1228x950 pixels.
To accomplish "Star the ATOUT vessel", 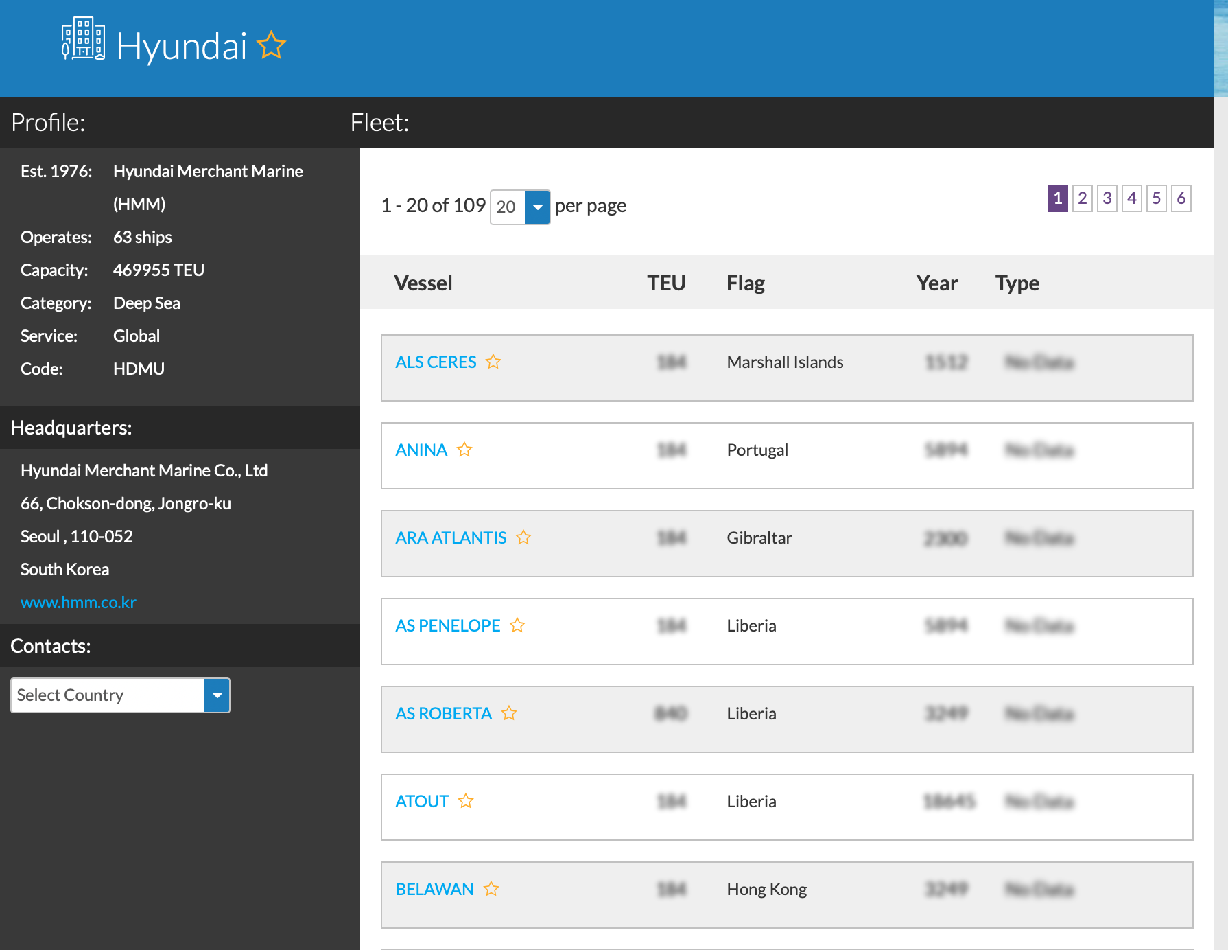I will (x=466, y=801).
